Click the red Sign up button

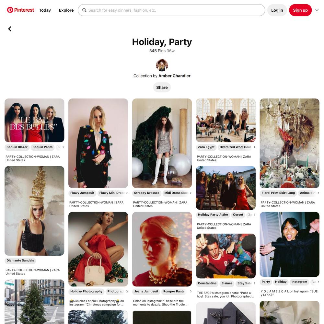(x=300, y=10)
